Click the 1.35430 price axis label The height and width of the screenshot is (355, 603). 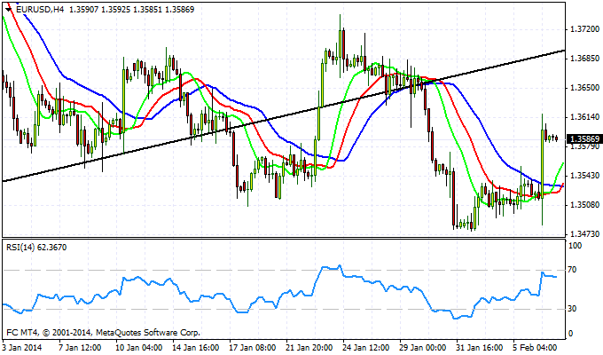pos(585,176)
